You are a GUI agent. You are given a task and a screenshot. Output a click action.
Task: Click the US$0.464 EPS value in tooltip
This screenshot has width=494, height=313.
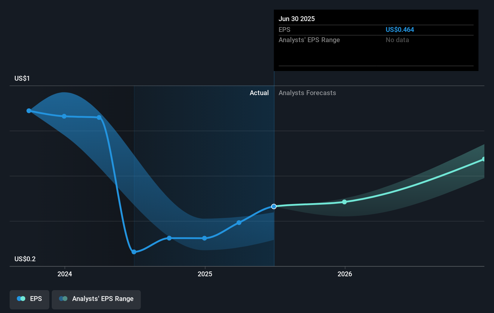(400, 30)
